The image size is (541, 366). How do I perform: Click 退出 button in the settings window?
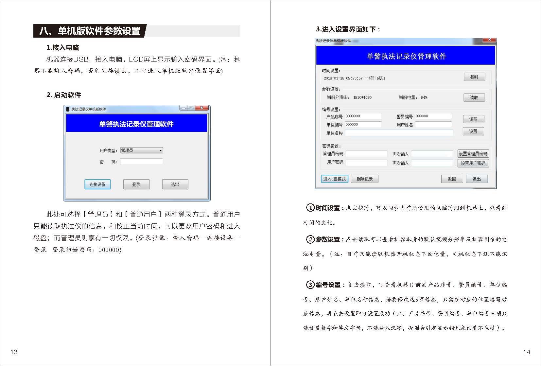[x=477, y=179]
